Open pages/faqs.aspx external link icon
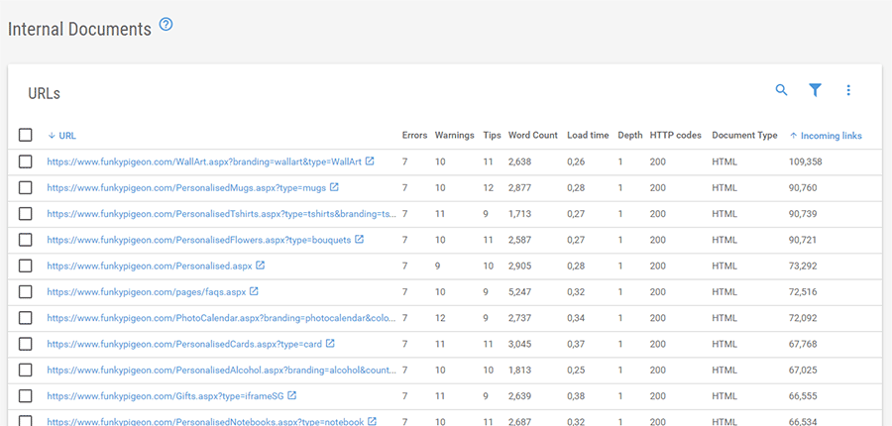892x426 pixels. pyautogui.click(x=255, y=291)
